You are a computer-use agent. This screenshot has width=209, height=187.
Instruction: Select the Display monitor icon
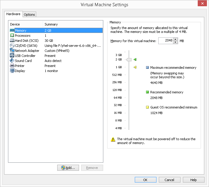pos(12,71)
